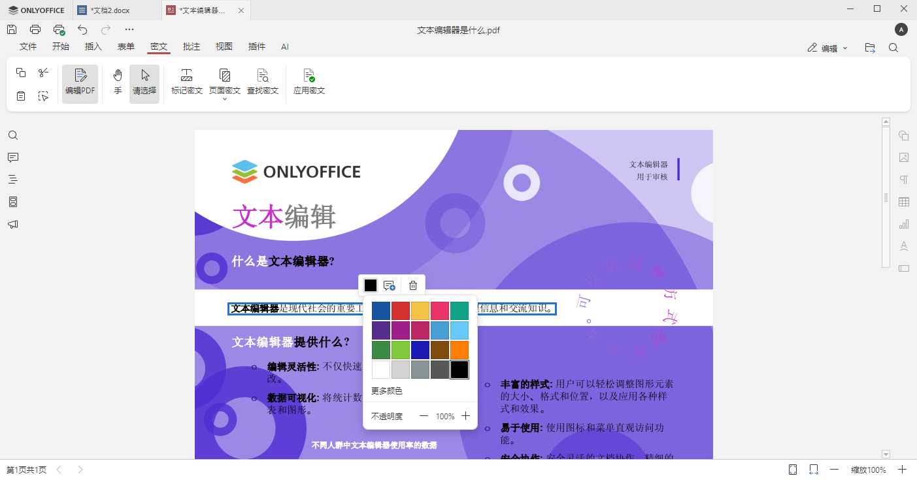Open the comments panel

coord(13,157)
